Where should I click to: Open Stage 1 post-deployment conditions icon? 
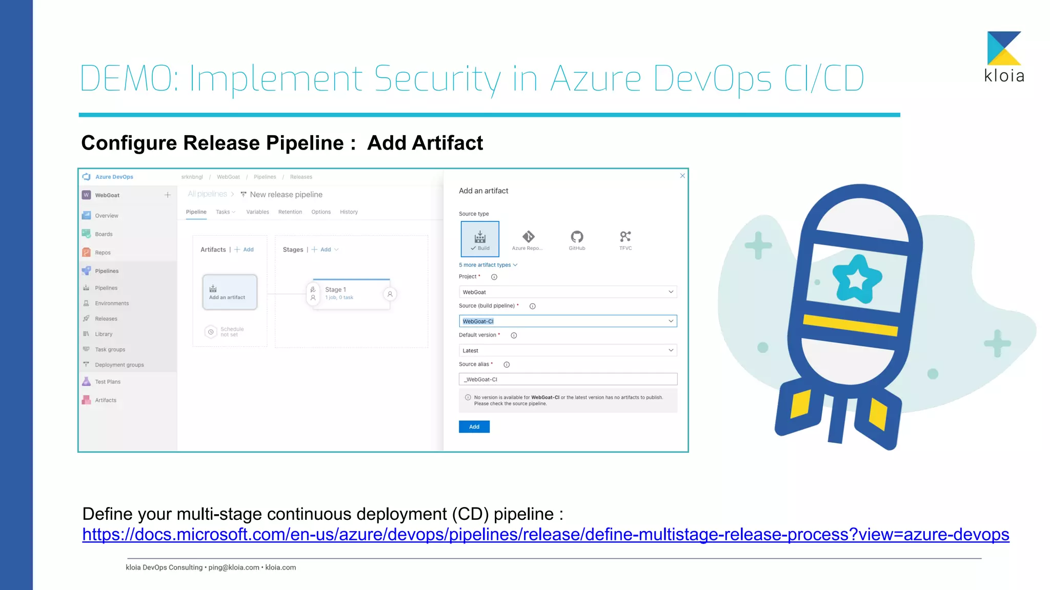tap(390, 294)
